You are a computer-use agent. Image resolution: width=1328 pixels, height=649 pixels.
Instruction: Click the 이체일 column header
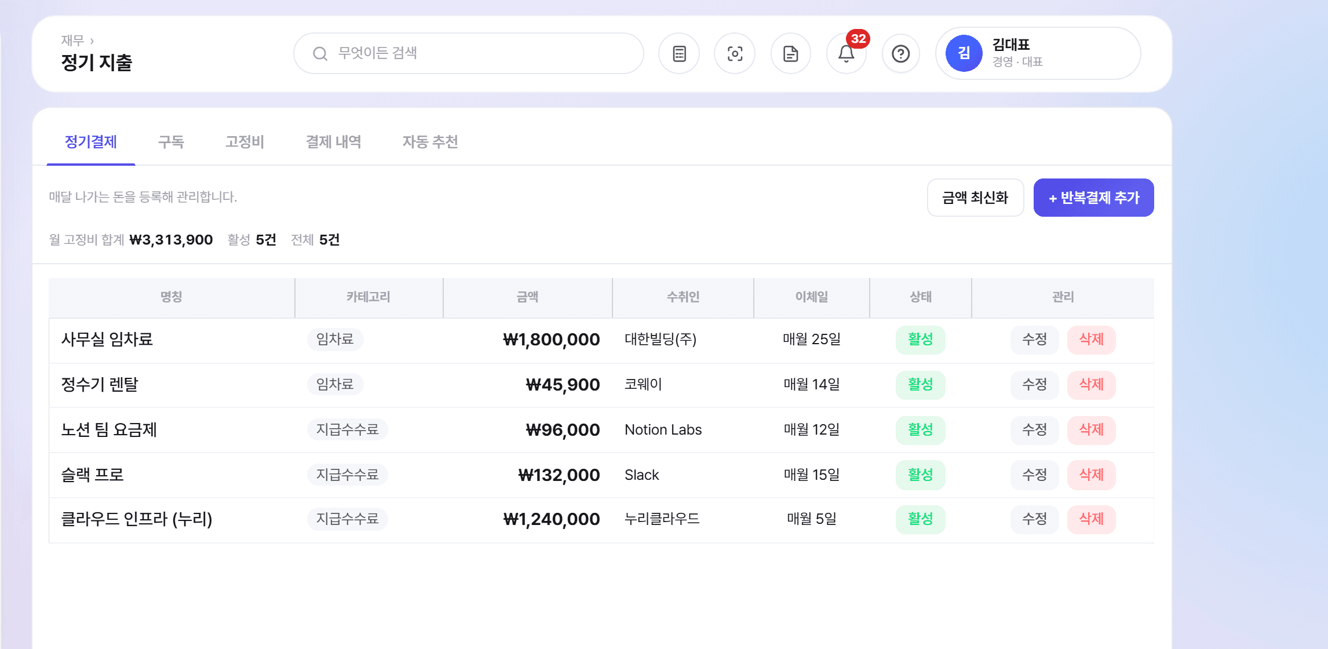tap(812, 297)
